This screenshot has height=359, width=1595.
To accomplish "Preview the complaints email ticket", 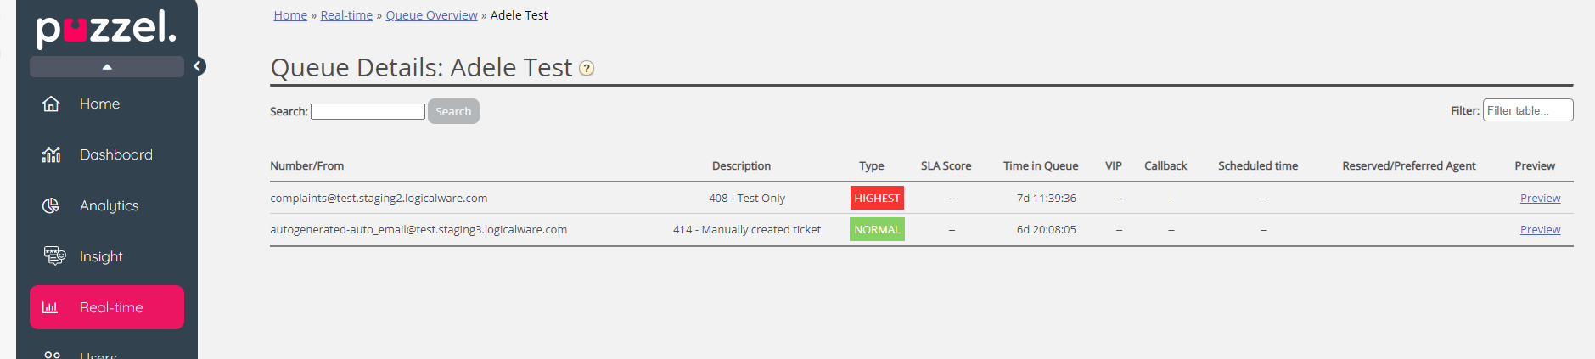I will [1540, 198].
